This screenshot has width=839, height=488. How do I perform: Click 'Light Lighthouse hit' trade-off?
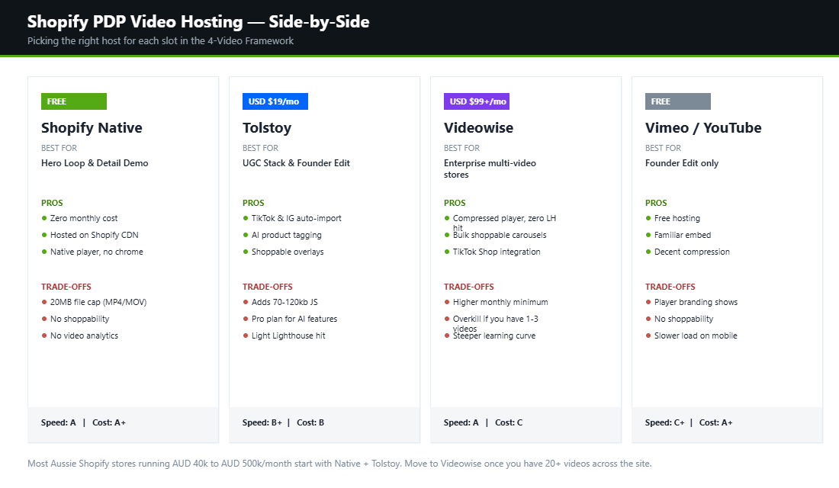288,335
